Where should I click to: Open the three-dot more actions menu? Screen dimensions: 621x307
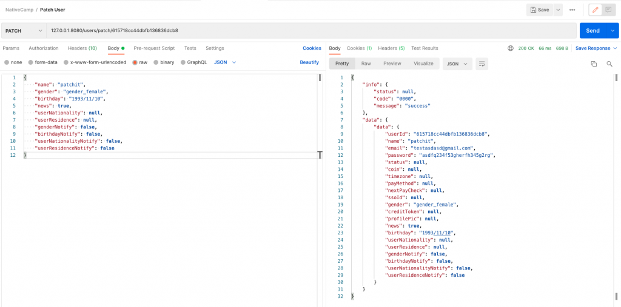click(572, 10)
